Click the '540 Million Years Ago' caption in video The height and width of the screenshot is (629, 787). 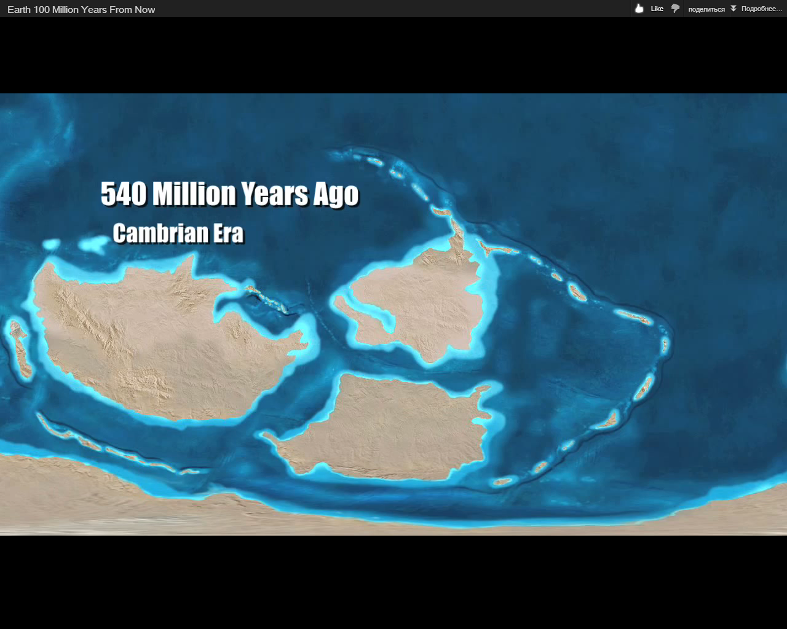pyautogui.click(x=230, y=194)
